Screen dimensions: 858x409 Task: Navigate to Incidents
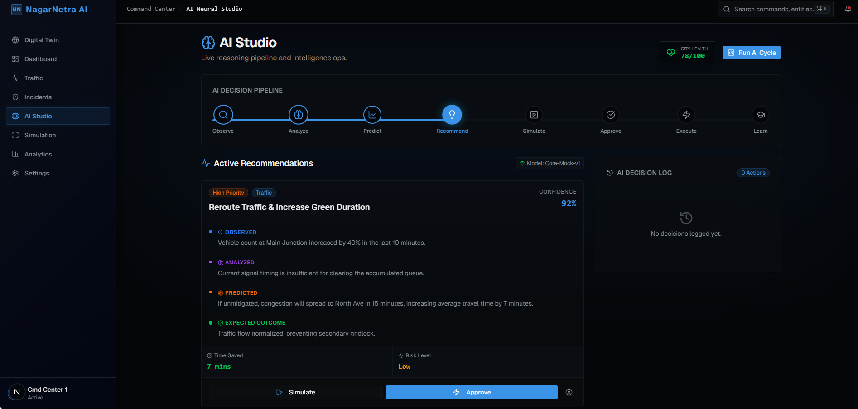[x=58, y=97]
